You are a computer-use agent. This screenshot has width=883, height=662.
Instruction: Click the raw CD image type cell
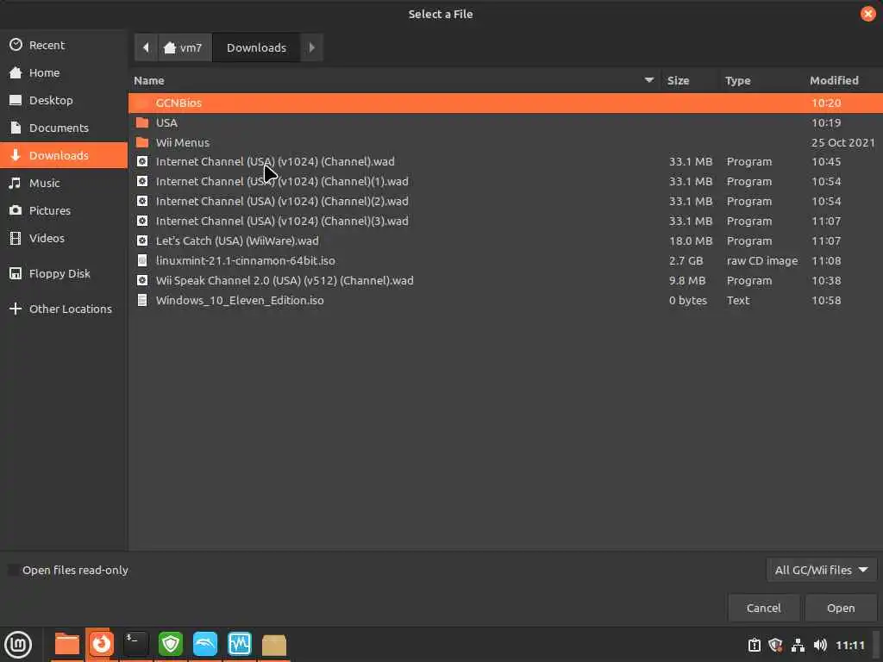[762, 260]
